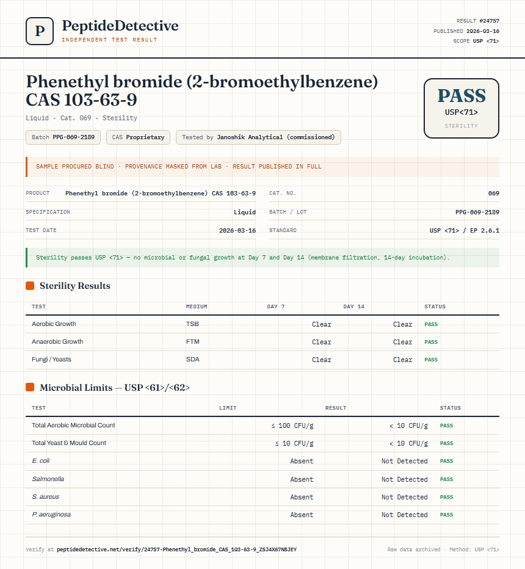Click PASS status in Anaerobic Growth row
Viewport: 525px width, 569px height.
pos(431,342)
